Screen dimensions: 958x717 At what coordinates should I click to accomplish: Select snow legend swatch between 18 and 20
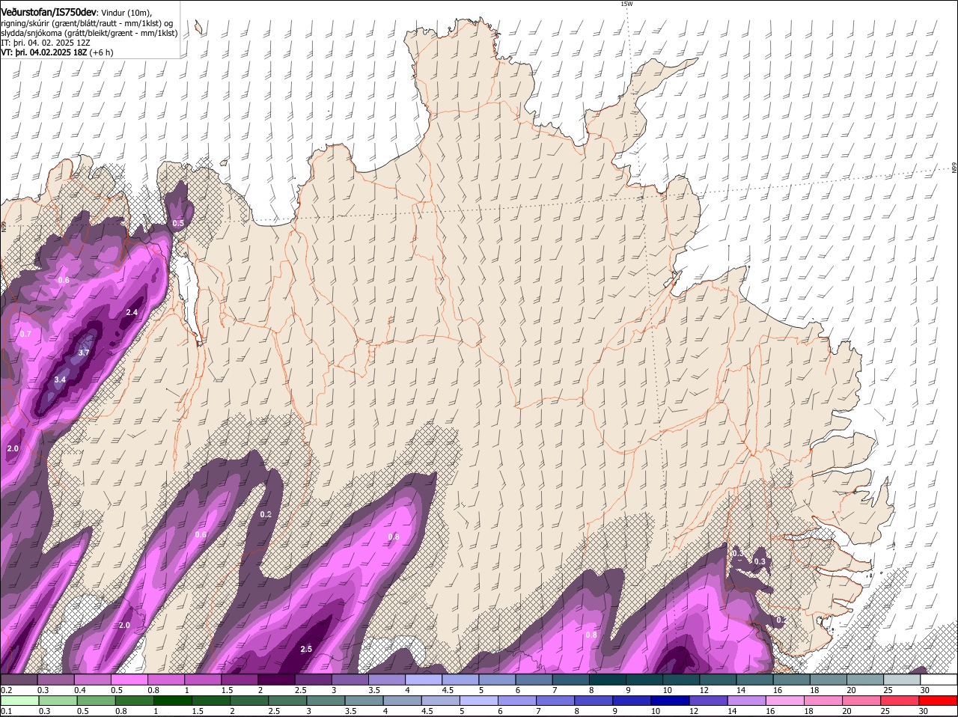(x=829, y=680)
